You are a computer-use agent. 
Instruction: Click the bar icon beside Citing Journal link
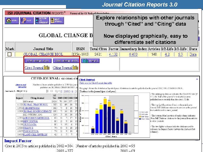click(x=75, y=68)
